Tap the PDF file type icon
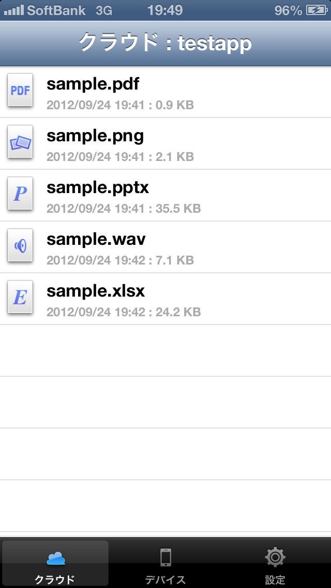 (20, 91)
